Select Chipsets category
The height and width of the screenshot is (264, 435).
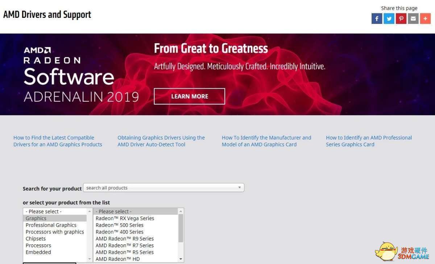coord(55,239)
